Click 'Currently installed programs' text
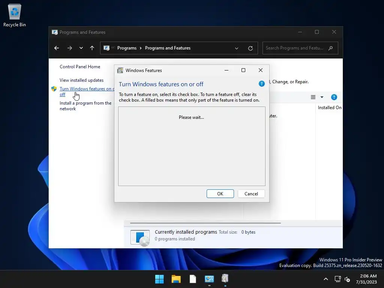The height and width of the screenshot is (288, 384). coord(186,232)
